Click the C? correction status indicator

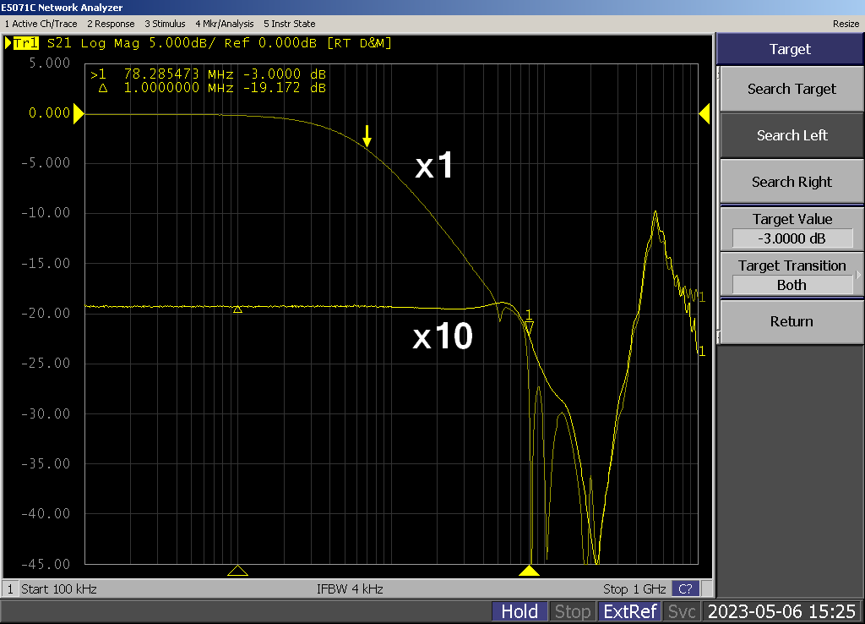tap(685, 589)
